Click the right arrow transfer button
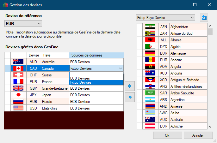 pyautogui.click(x=129, y=98)
